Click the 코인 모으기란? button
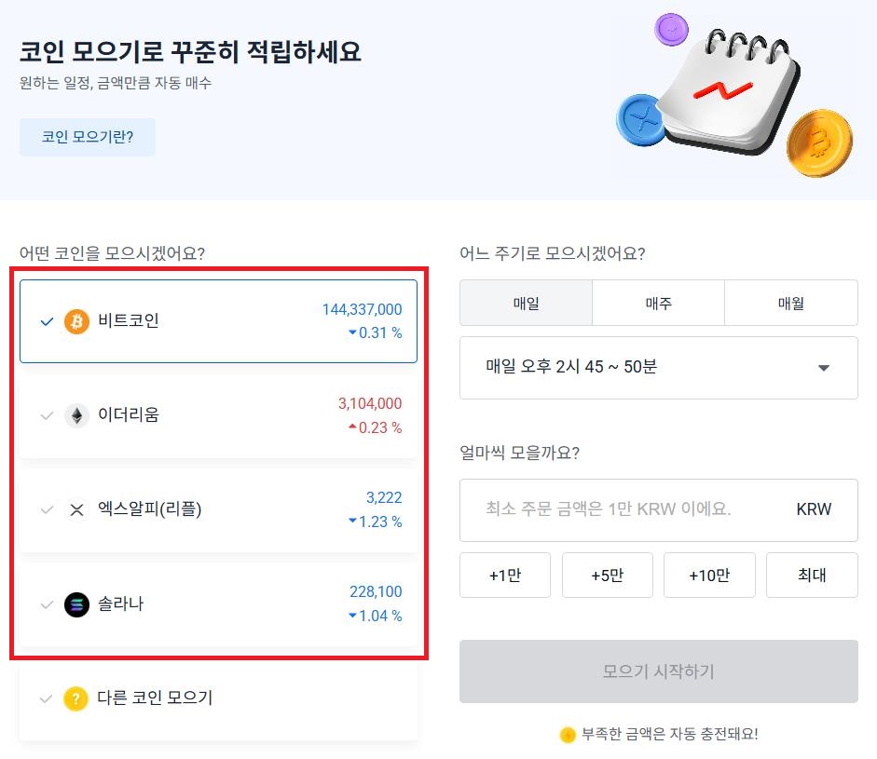The width and height of the screenshot is (877, 759). coord(88,137)
